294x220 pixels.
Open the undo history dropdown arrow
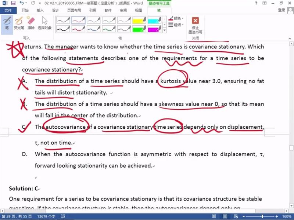(x=26, y=3)
